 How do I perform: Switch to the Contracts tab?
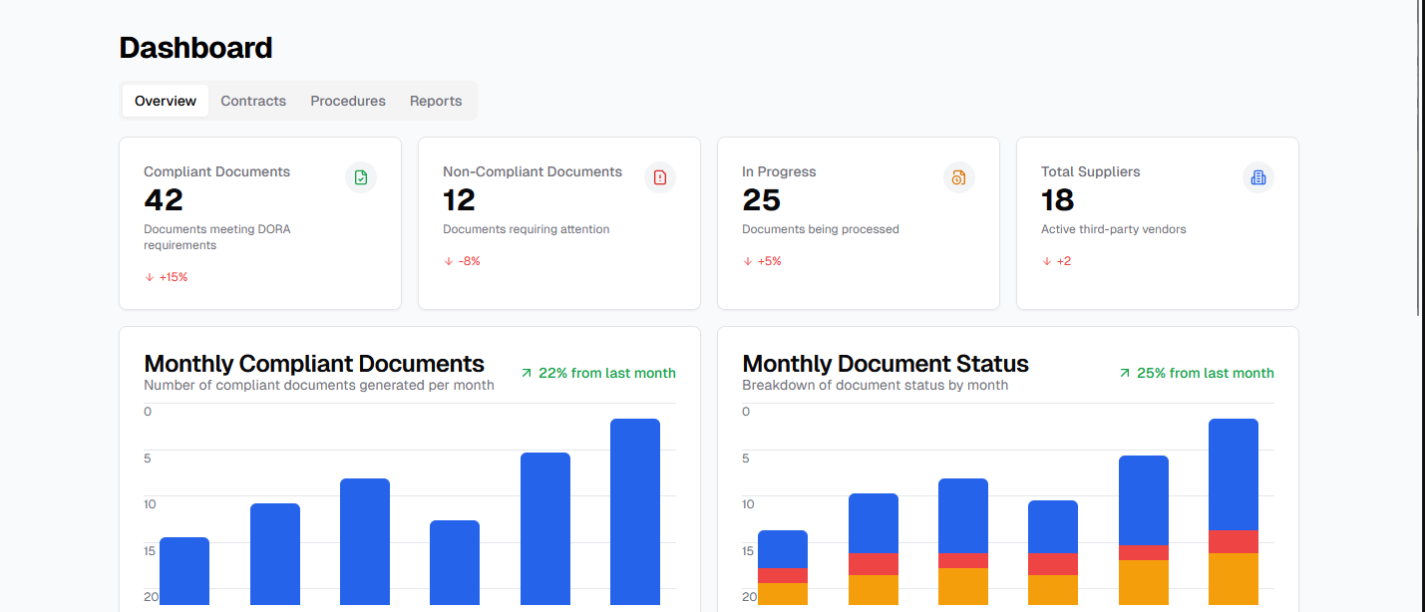253,100
